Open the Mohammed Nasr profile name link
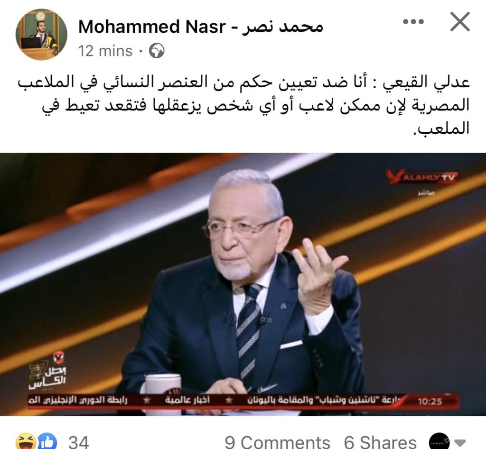486x449 pixels. pos(201,27)
